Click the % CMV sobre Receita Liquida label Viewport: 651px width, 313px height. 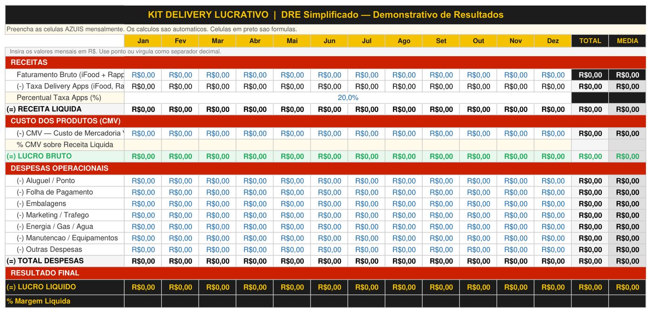click(x=65, y=145)
